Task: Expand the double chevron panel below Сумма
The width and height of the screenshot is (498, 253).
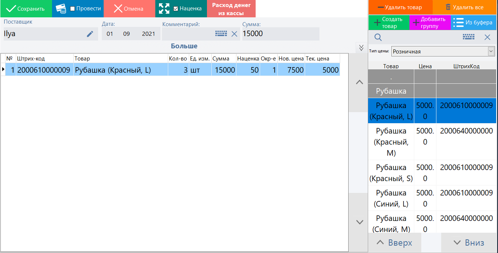Action: point(361,47)
